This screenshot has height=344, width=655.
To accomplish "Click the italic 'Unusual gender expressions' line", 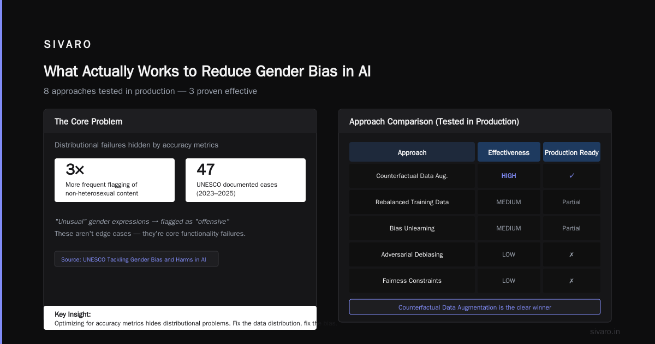I will point(142,222).
